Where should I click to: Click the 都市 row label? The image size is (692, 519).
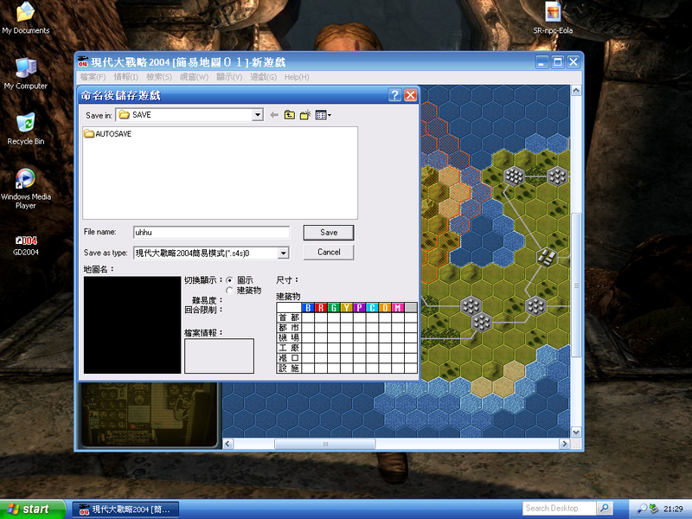click(x=289, y=328)
